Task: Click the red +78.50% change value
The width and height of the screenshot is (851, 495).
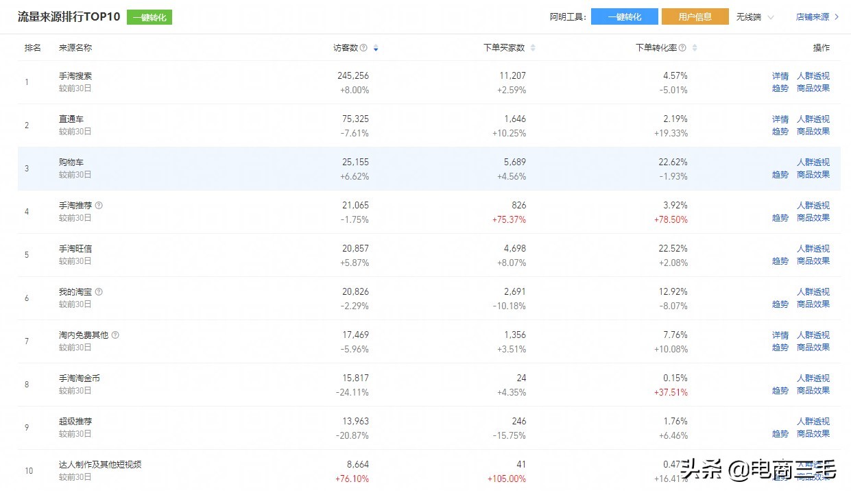Action: (x=670, y=220)
